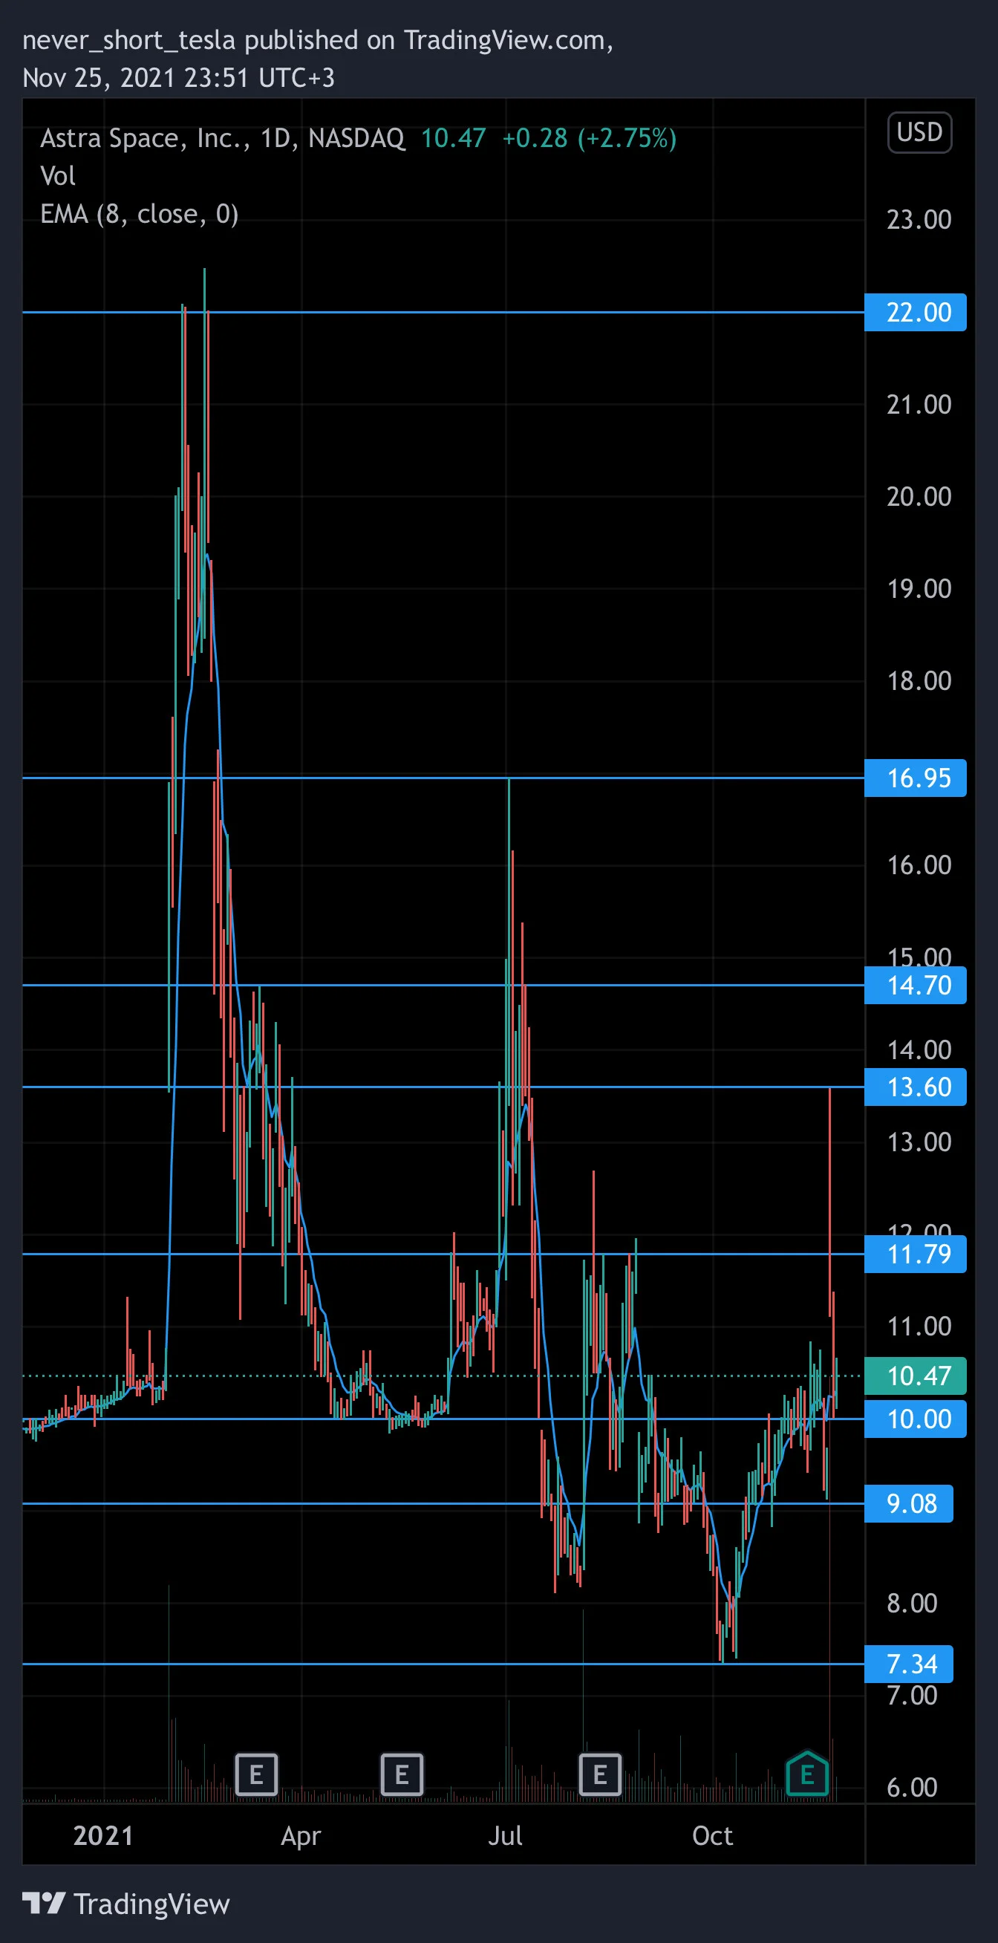
Task: Click the 11.00 price axis tick
Action: click(919, 1326)
